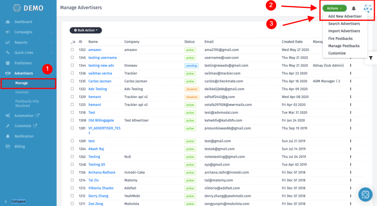Open the filter funnel icon panel
377x206 pixels.
point(370,58)
